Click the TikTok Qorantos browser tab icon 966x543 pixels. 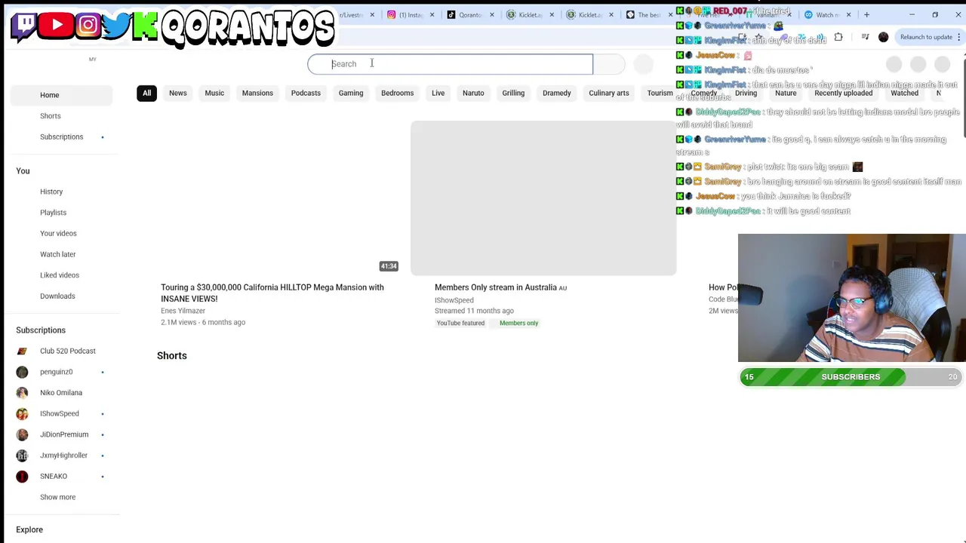point(451,15)
